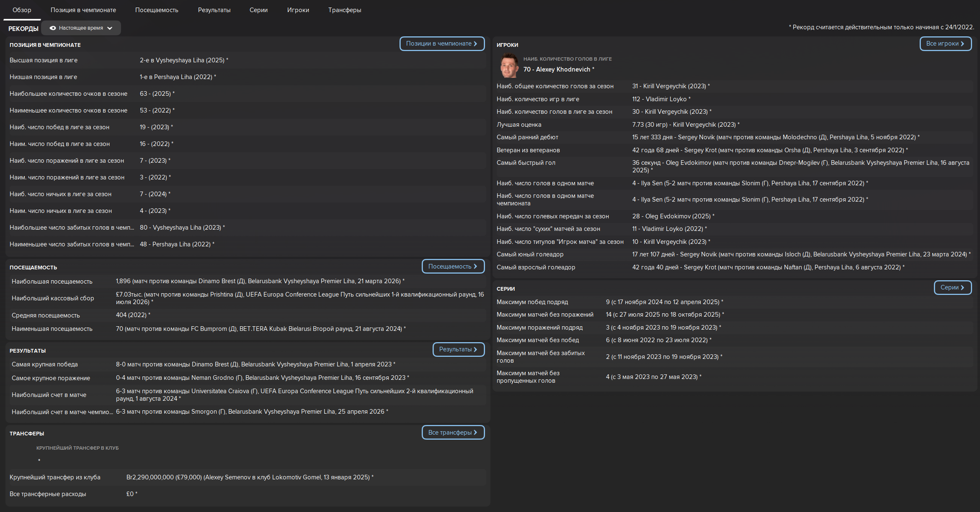Viewport: 980px width, 512px height.
Task: Click 1-е в Pershaya Liha (2022) value
Action: tap(178, 77)
